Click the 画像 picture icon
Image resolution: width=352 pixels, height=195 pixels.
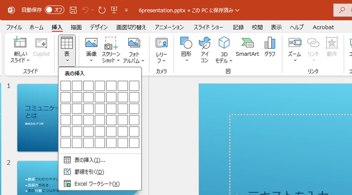(x=91, y=42)
